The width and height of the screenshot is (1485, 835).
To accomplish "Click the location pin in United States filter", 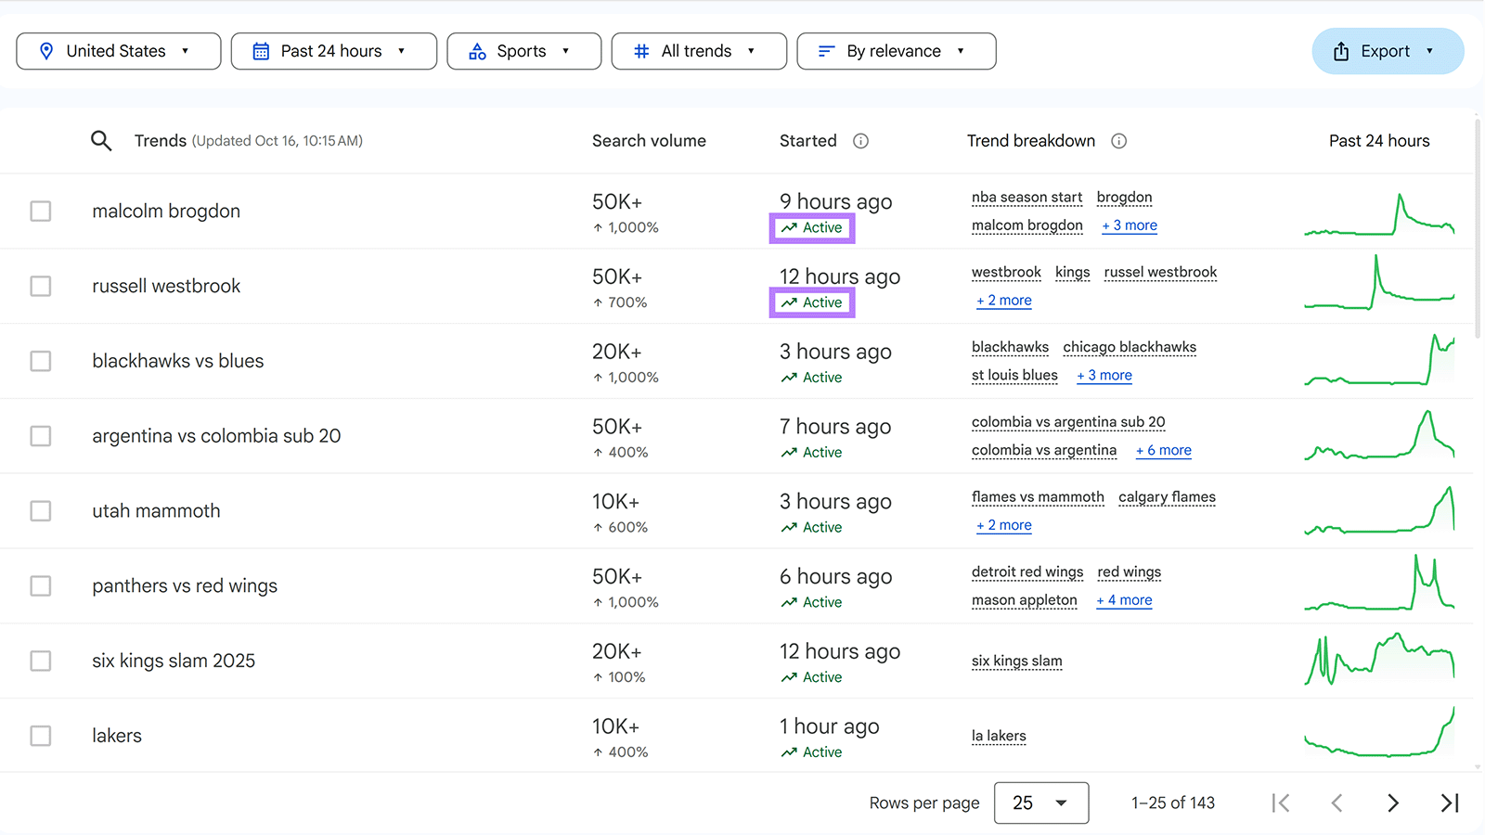I will 47,51.
